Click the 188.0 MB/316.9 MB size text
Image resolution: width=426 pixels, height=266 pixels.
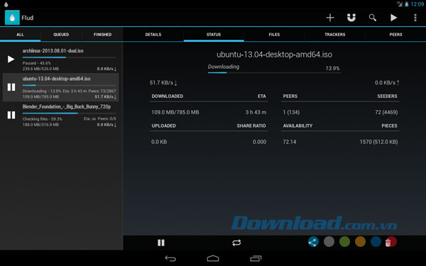coord(40,125)
